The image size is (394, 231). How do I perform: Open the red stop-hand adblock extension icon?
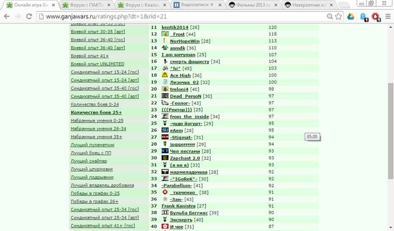[376, 17]
